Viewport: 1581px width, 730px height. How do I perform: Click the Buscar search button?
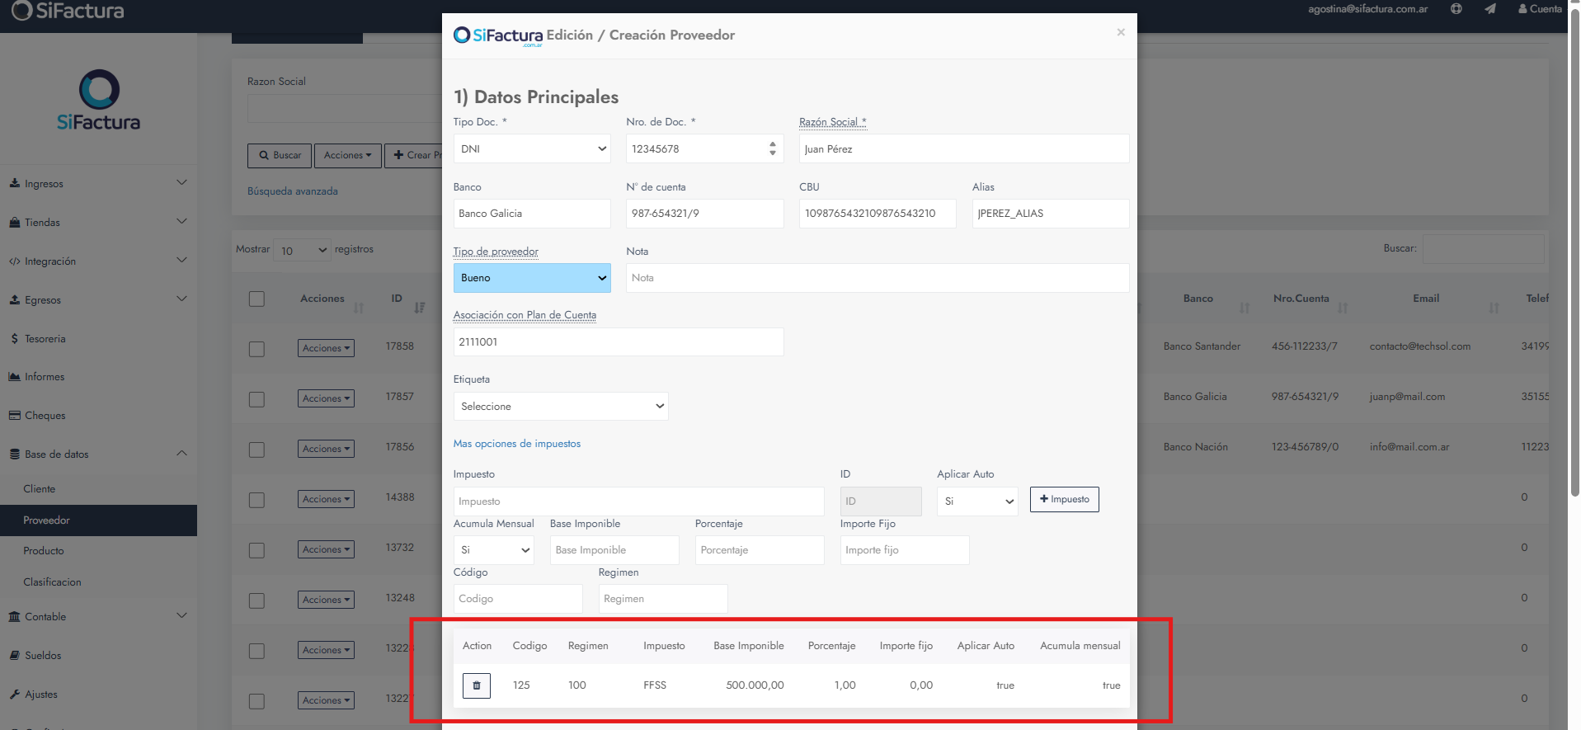[280, 155]
